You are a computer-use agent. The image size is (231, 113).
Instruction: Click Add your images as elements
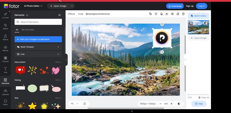[38, 39]
